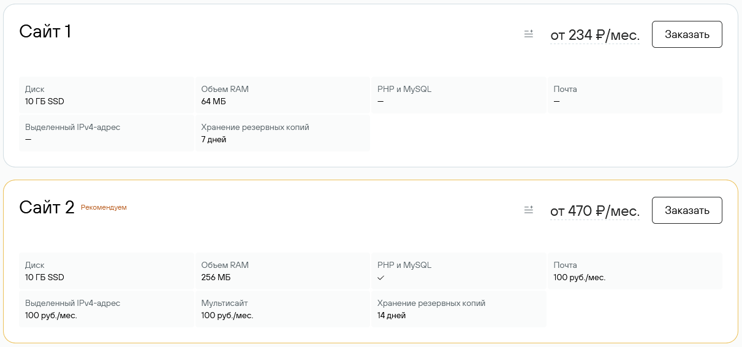Screen dimensions: 742x347
Task: Click Выделенный IPv4-адрес cell in Сайт 1
Action: (107, 133)
